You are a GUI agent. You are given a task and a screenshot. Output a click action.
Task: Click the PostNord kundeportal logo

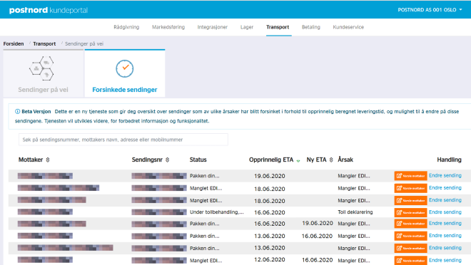point(49,10)
